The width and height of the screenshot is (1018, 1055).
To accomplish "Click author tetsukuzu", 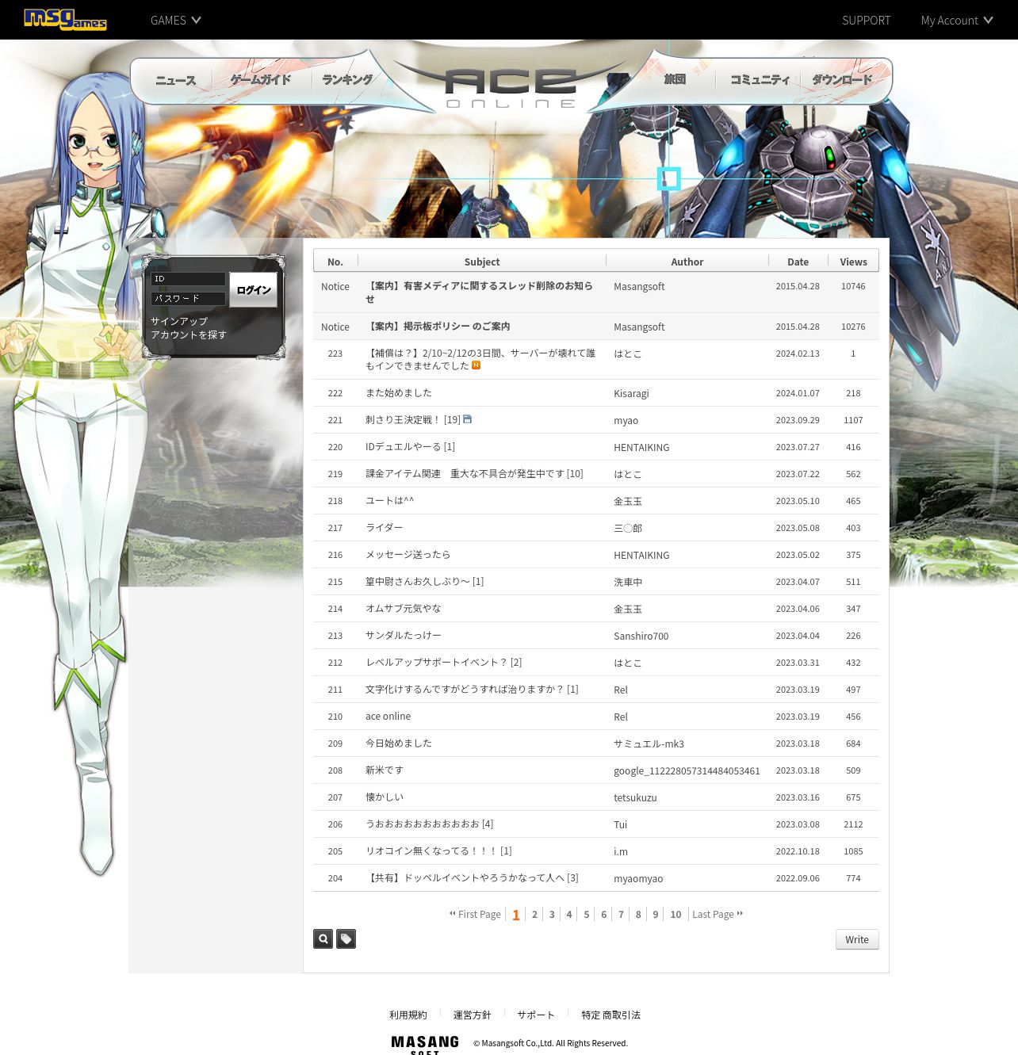I will click(635, 798).
